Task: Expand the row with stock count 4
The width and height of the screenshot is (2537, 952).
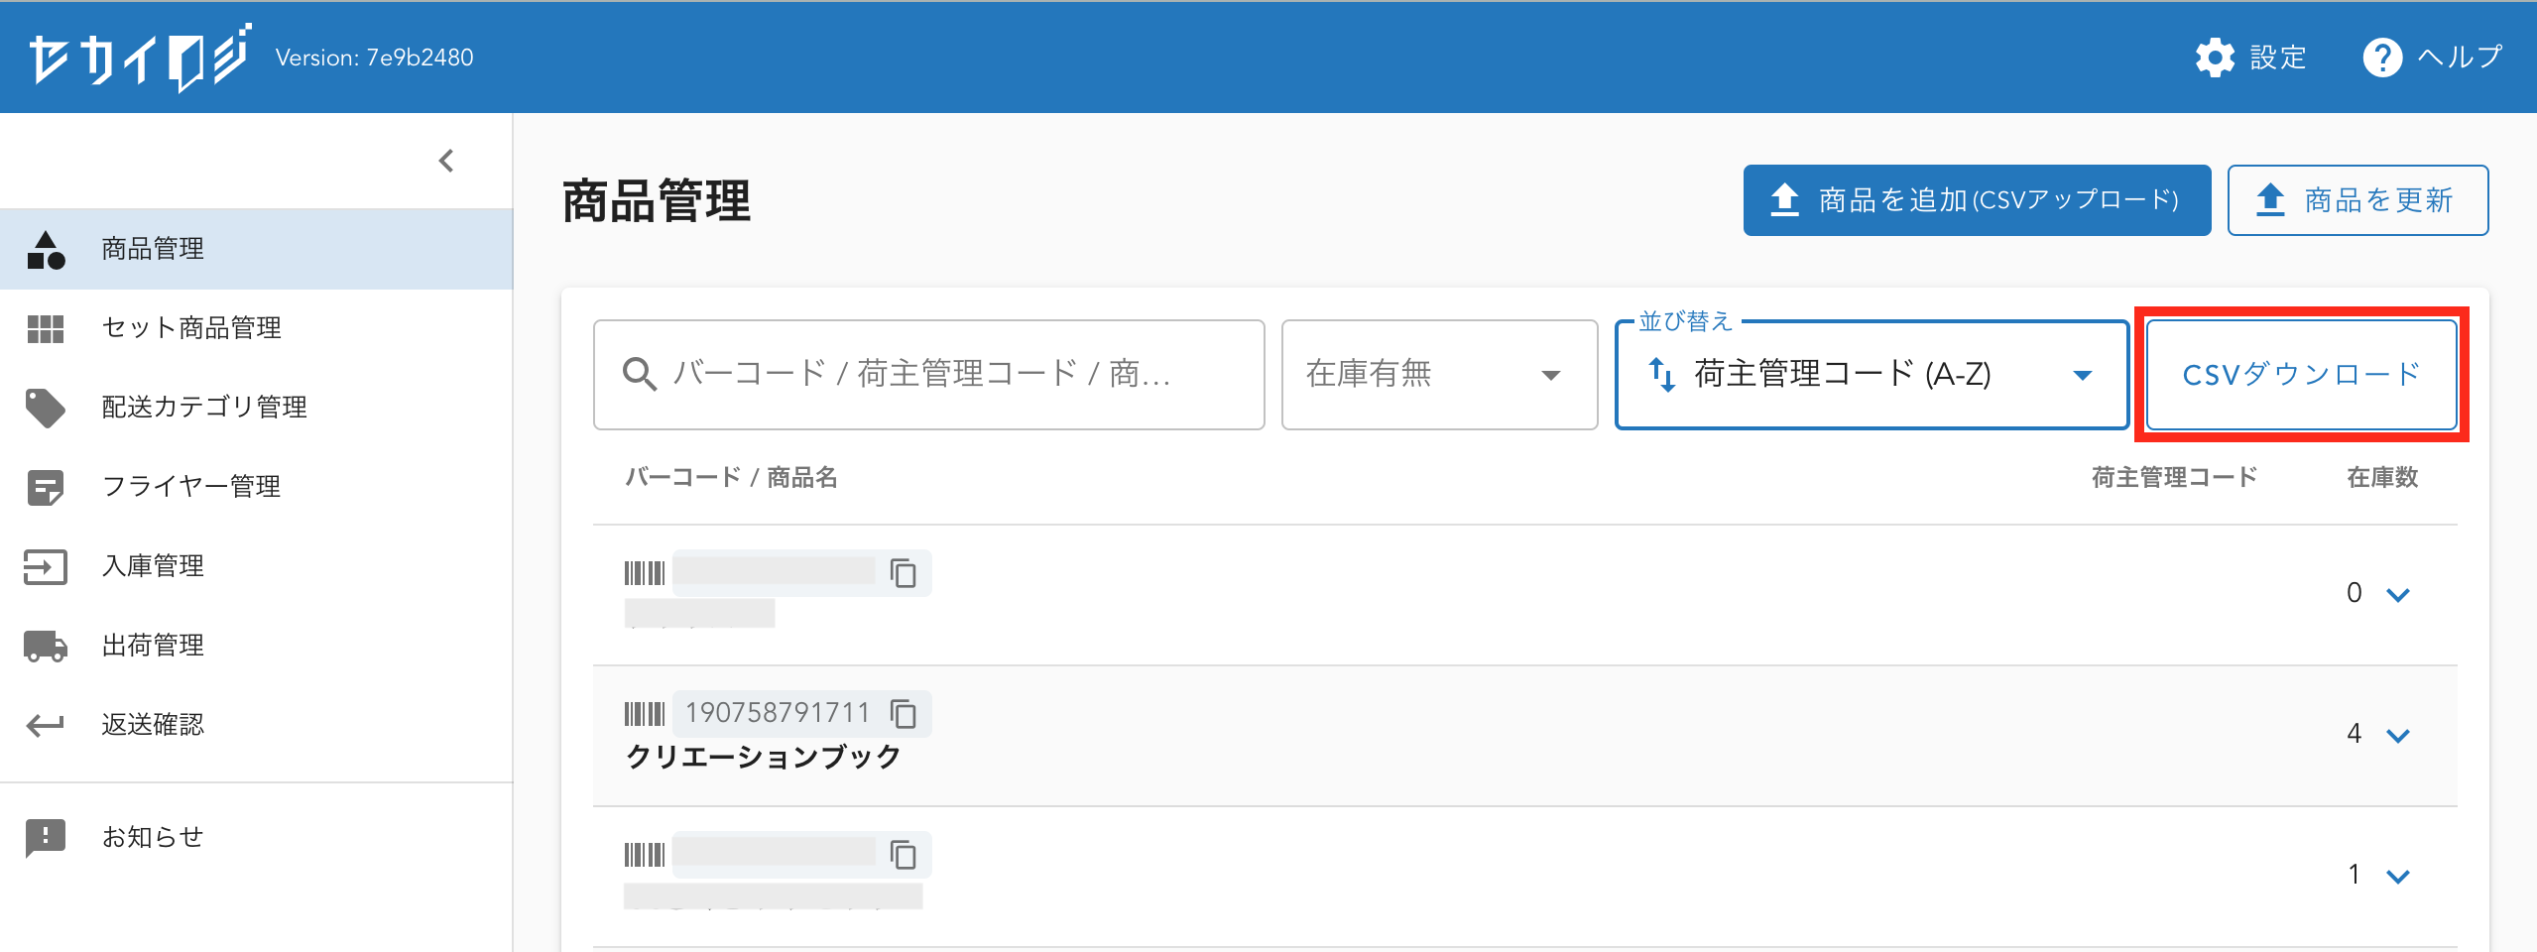Action: point(2398,735)
